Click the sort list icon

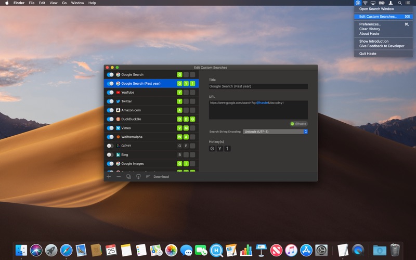[148, 177]
